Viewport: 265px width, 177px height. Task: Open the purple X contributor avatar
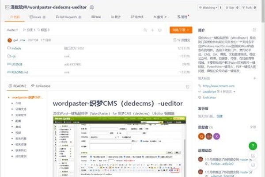(216, 136)
